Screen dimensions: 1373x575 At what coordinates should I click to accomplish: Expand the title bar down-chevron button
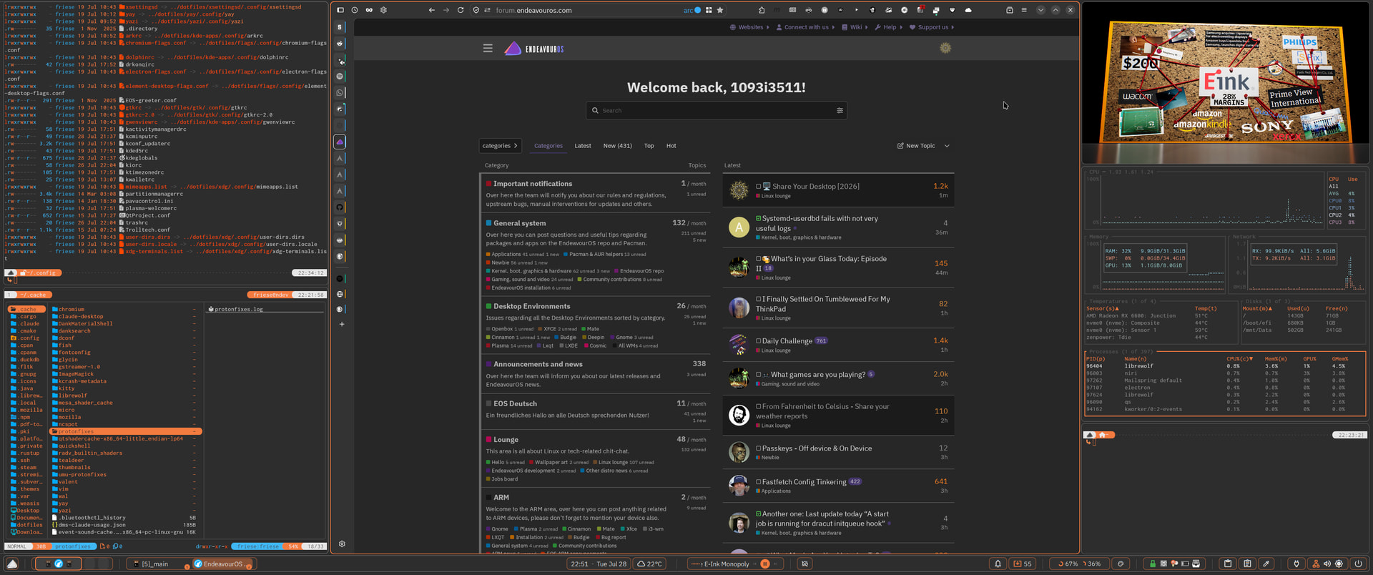(x=1040, y=10)
